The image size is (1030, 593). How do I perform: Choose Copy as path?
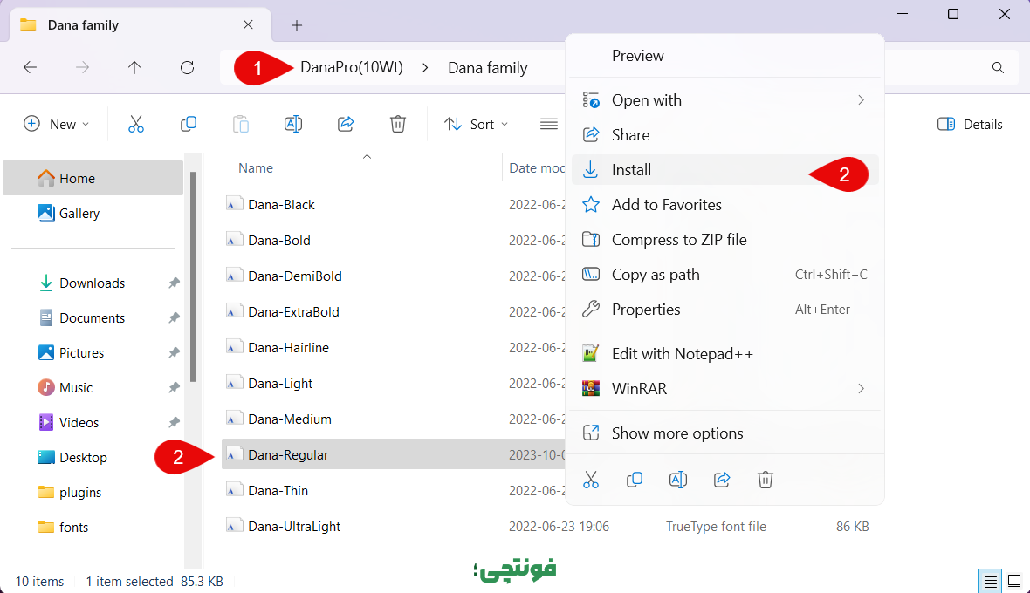[x=724, y=274]
